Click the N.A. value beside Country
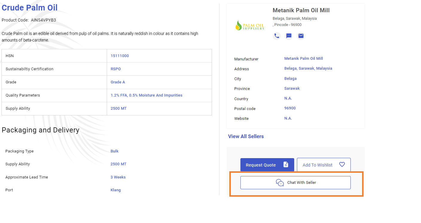Viewport: 421px width, 223px height. tap(288, 98)
